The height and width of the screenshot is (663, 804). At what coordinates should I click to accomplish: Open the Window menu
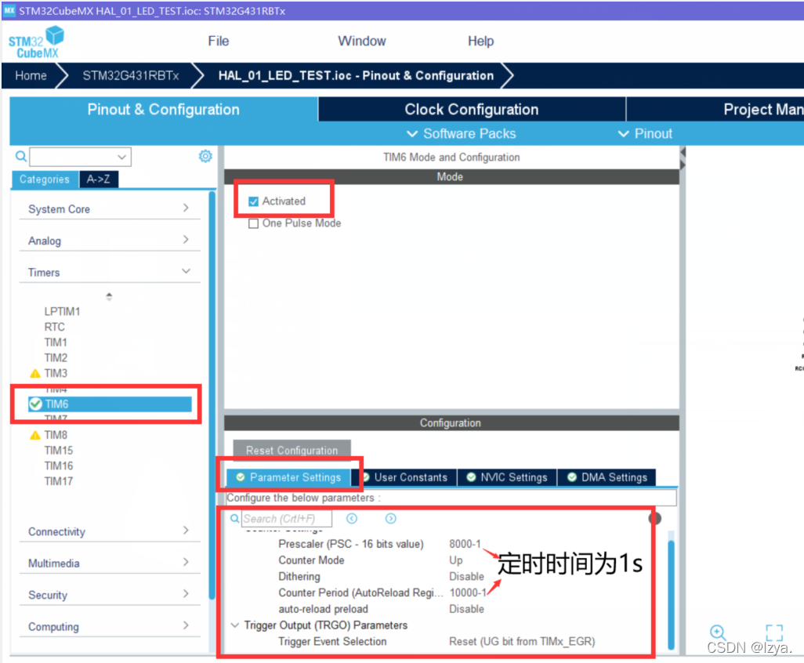pos(361,41)
